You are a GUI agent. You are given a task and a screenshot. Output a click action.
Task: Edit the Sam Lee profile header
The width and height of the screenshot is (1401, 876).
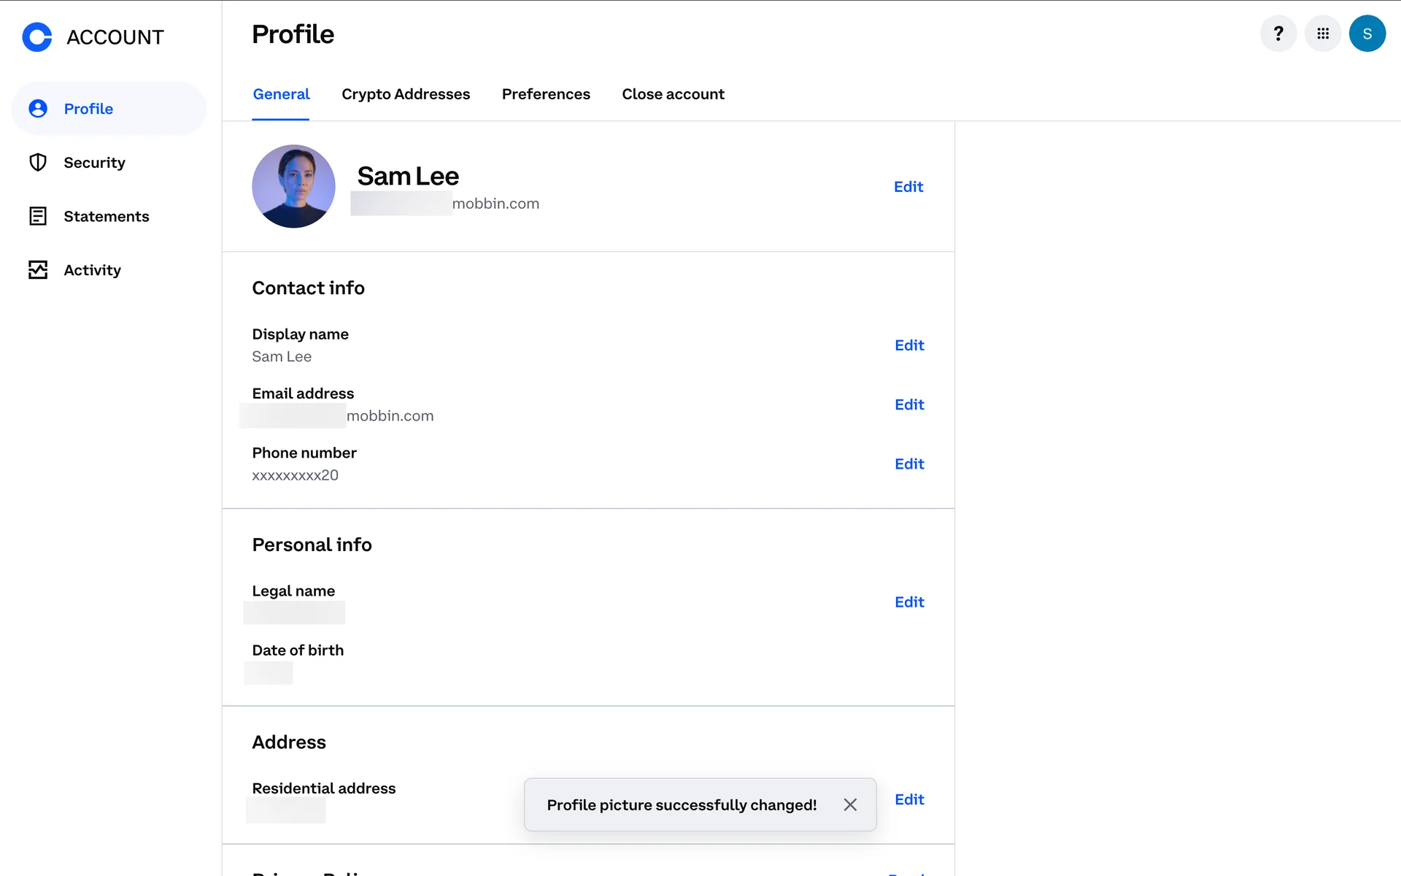(908, 187)
